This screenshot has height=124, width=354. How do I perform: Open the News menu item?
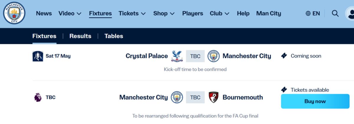point(44,13)
